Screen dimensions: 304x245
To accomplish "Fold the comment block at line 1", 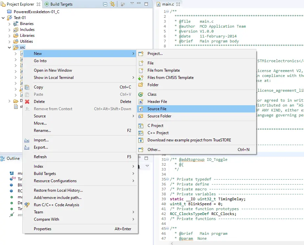I will coord(168,12).
